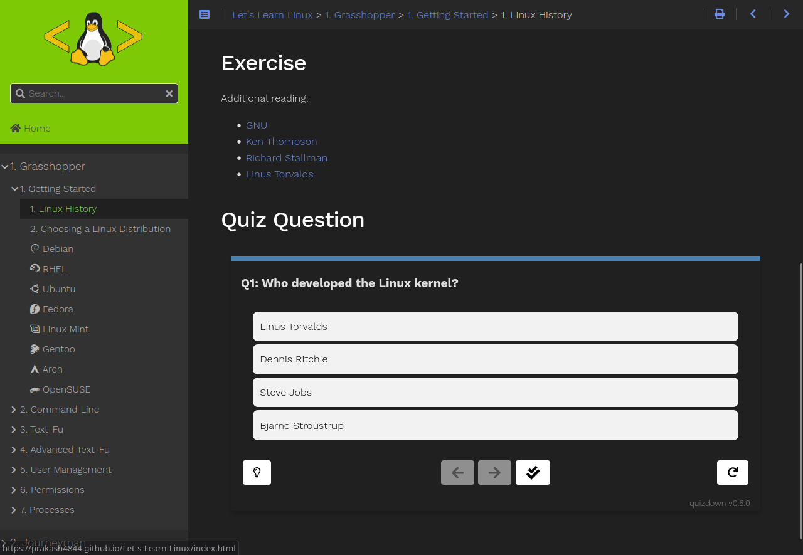This screenshot has width=803, height=555.
Task: Open the GNU additional reading link
Action: click(256, 125)
